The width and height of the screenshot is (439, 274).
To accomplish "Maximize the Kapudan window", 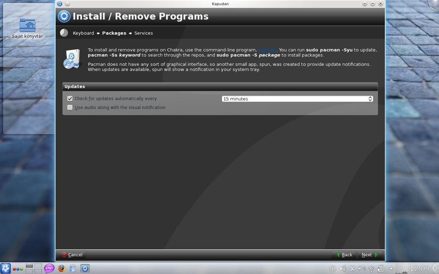I will (x=373, y=3).
